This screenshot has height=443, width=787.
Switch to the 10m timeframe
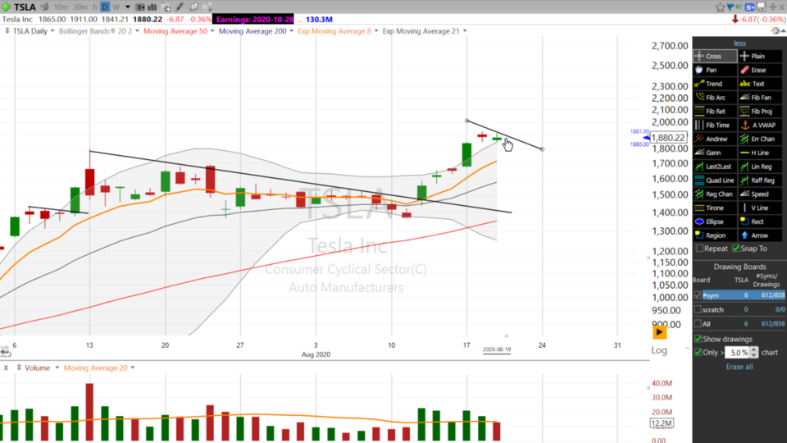pyautogui.click(x=60, y=7)
